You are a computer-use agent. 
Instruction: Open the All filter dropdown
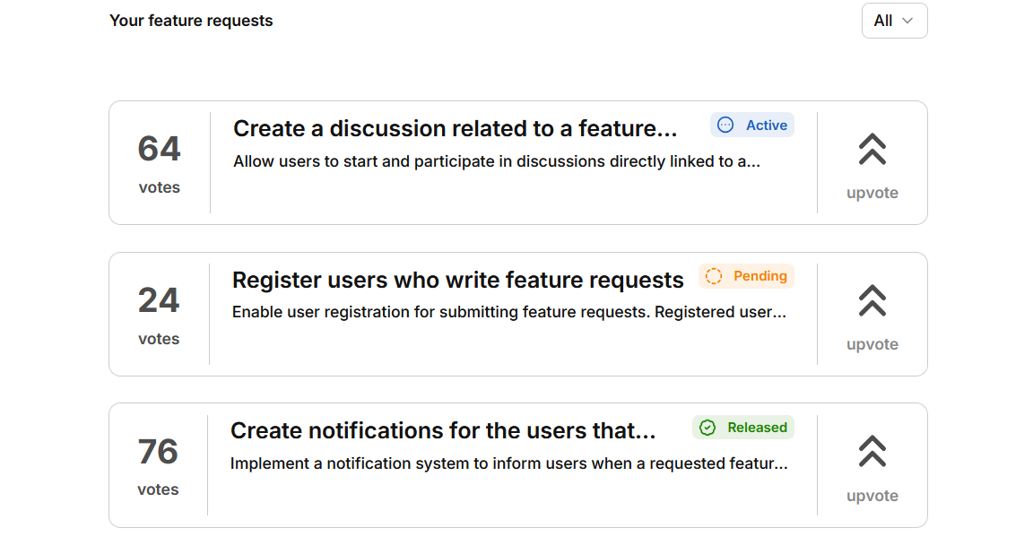[894, 21]
